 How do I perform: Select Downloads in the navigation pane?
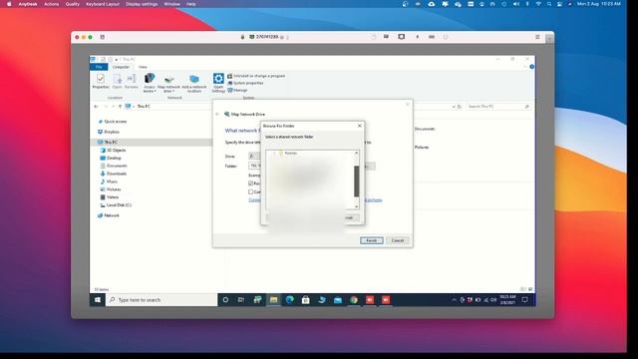(x=114, y=174)
